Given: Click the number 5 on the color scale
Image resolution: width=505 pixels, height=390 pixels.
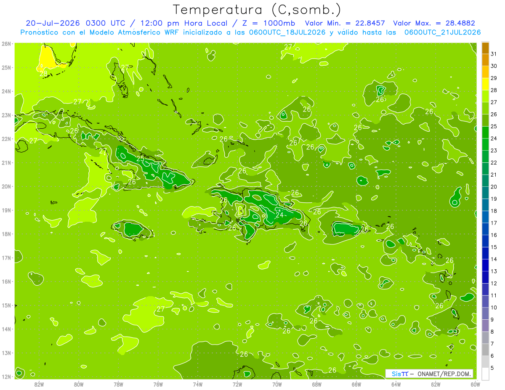Looking at the screenshot, I should 492,368.
